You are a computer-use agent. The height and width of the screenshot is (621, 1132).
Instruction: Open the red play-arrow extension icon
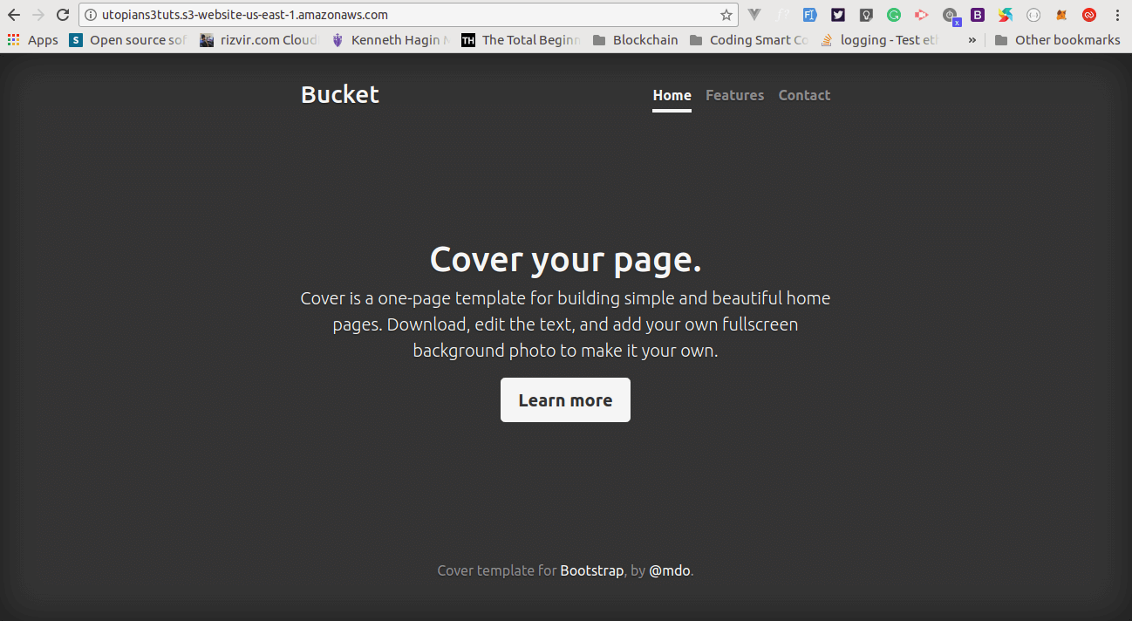point(922,15)
